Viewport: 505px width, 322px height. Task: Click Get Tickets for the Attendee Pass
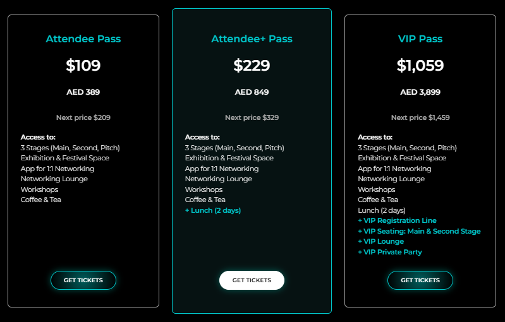pyautogui.click(x=83, y=280)
